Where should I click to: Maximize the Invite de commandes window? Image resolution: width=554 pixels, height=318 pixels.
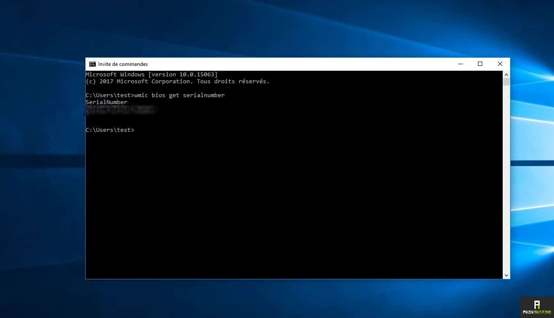(x=480, y=64)
